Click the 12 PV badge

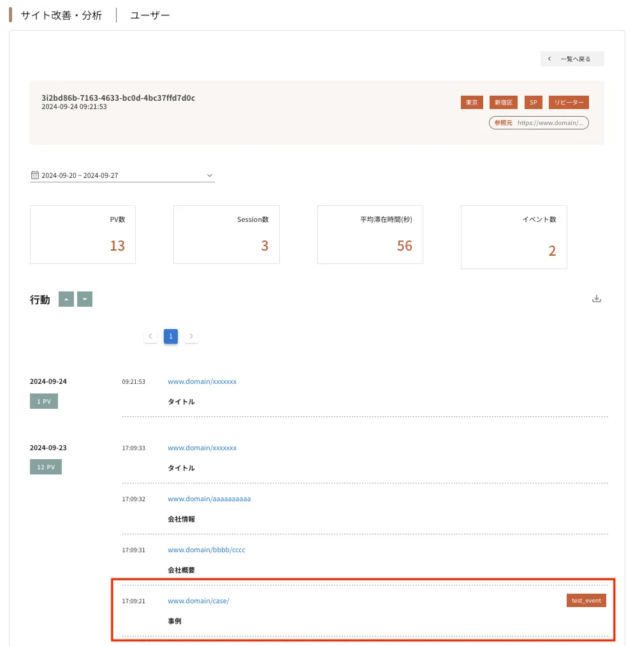[x=46, y=467]
